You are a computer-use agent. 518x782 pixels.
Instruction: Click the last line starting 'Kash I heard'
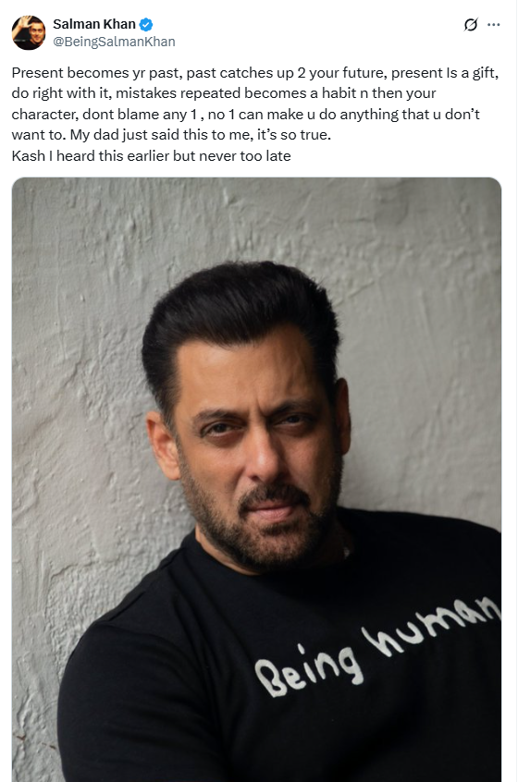pos(151,155)
